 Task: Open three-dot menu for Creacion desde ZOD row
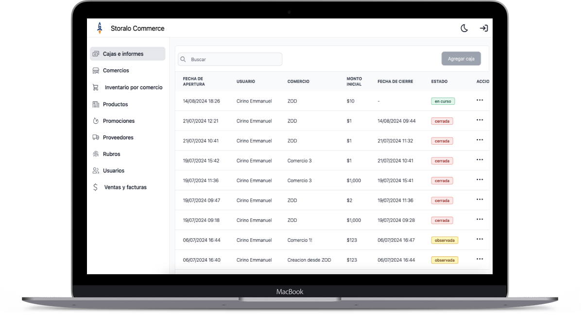click(480, 259)
